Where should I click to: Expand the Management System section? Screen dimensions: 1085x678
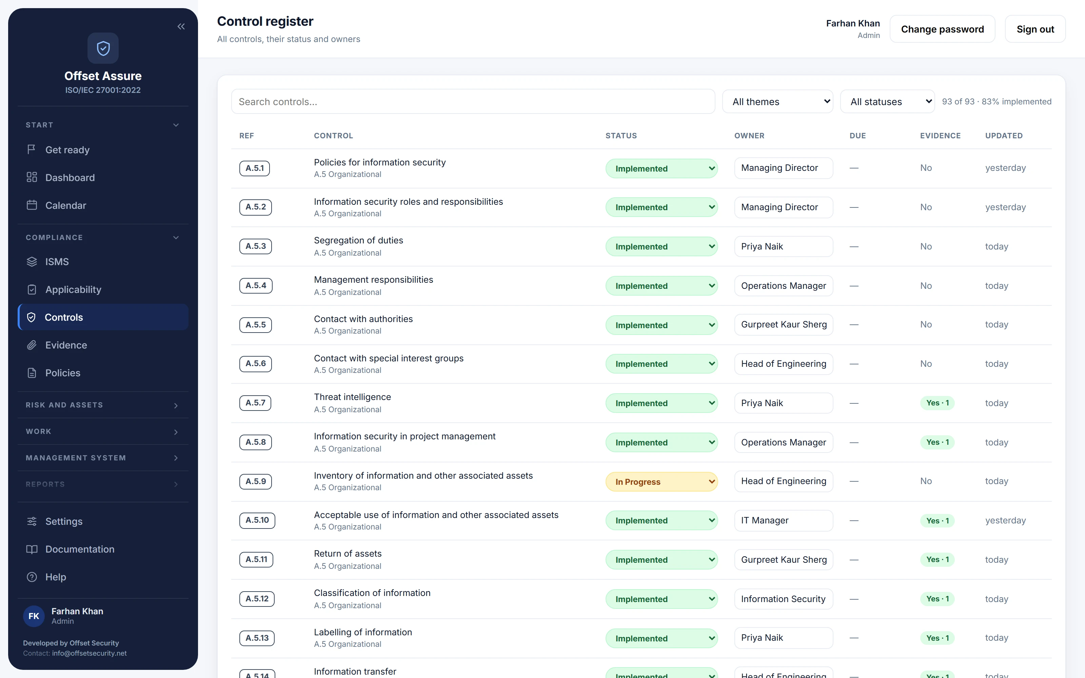[x=103, y=458]
